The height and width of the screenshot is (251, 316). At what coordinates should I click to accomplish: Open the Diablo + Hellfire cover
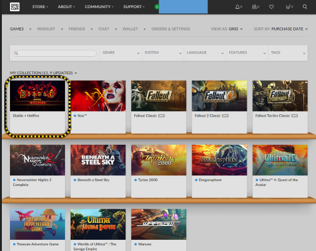pos(37,96)
